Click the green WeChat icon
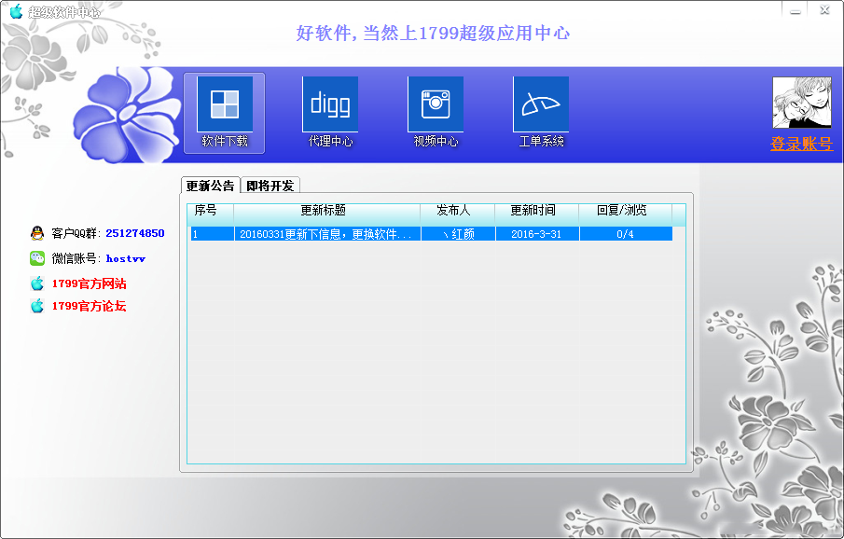This screenshot has width=844, height=539. coord(37,258)
